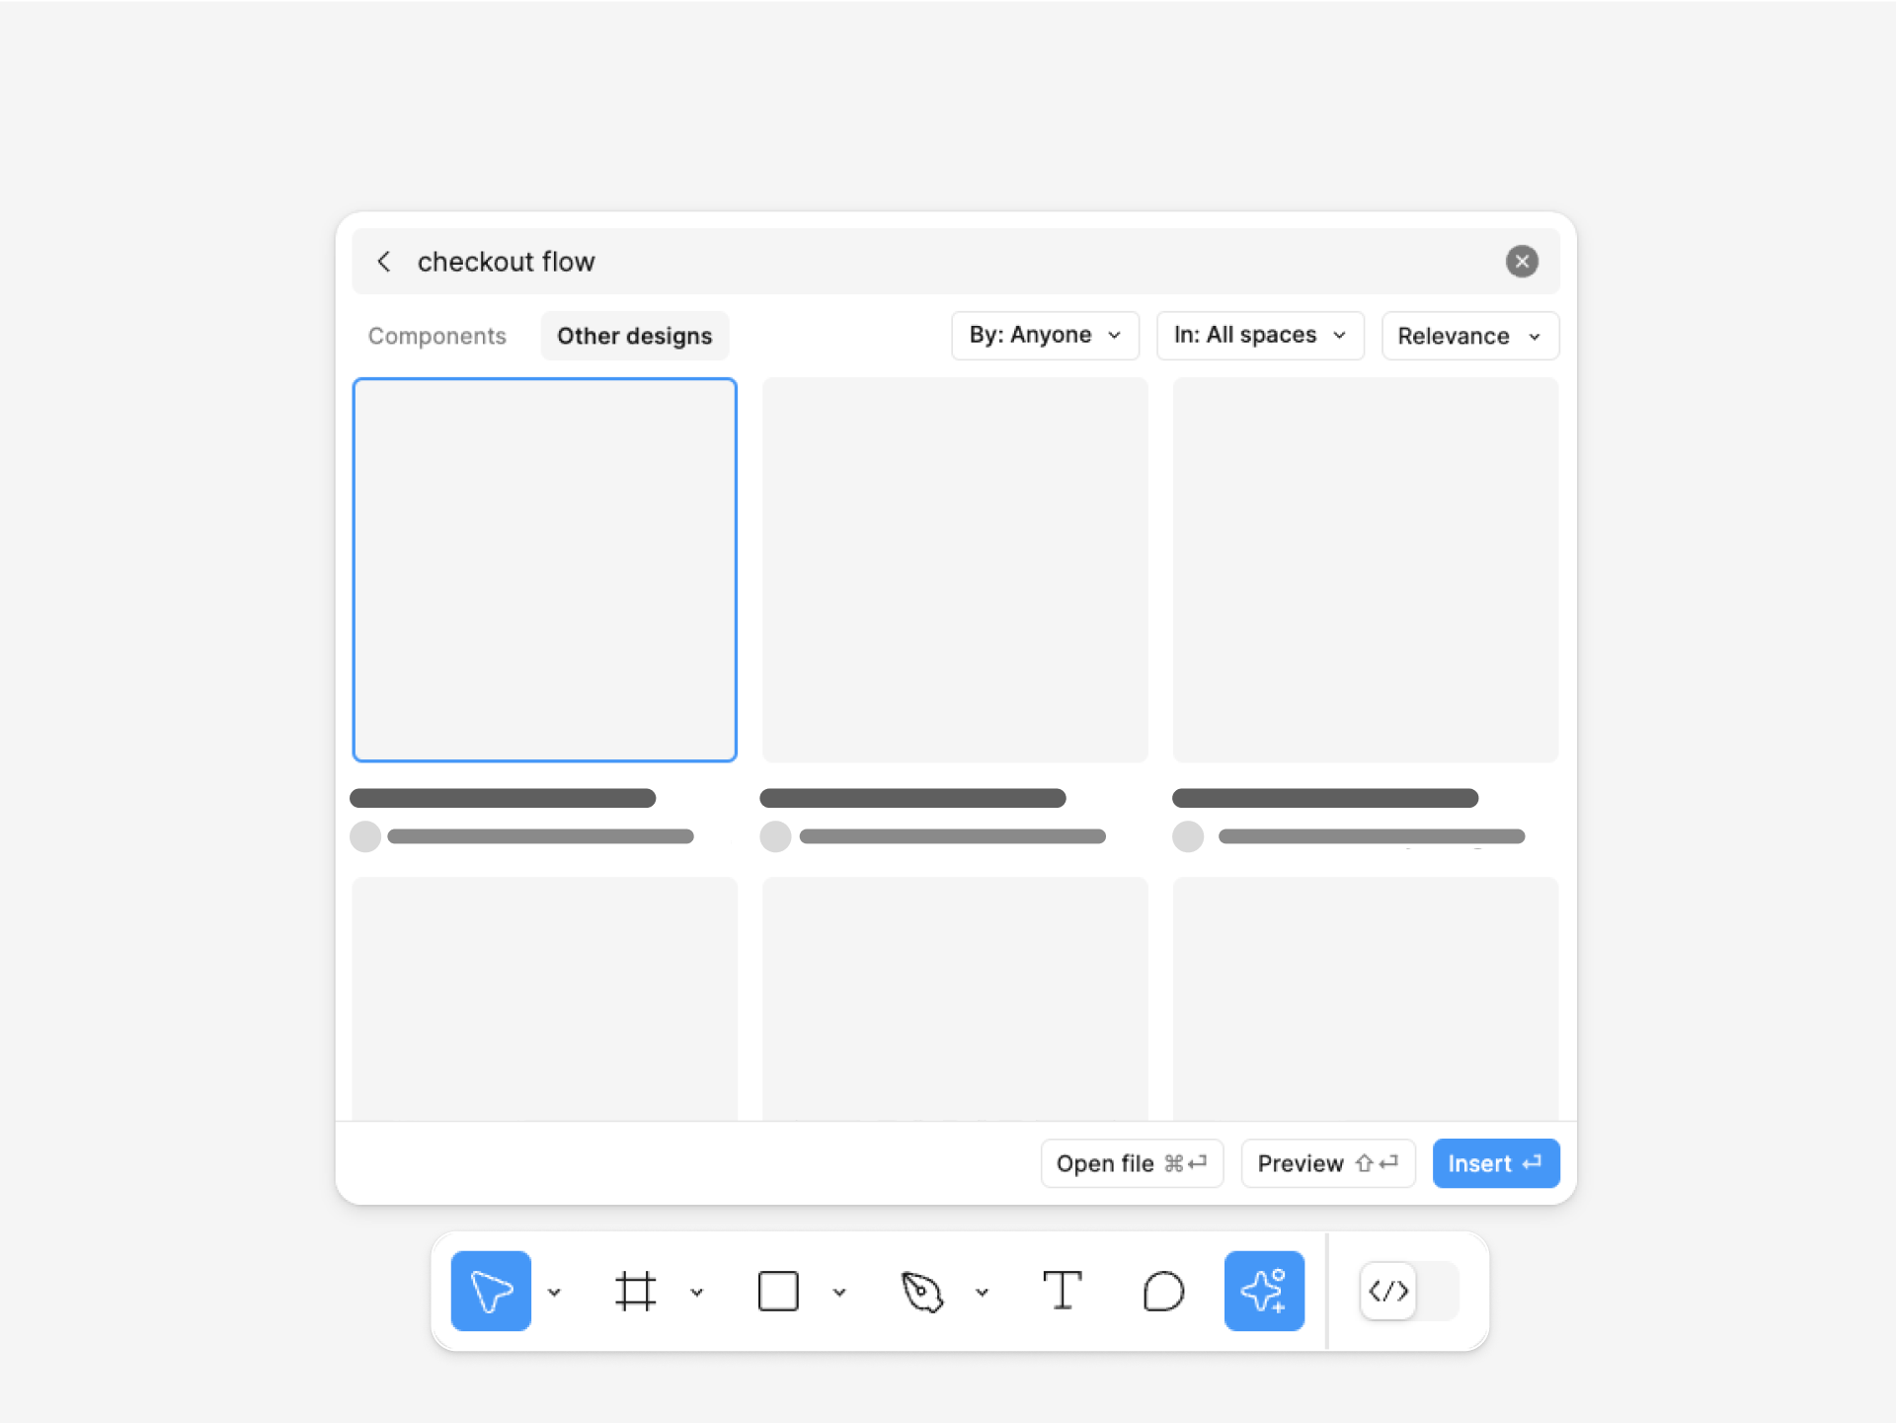Select the highlighted first design thumbnail

click(545, 570)
